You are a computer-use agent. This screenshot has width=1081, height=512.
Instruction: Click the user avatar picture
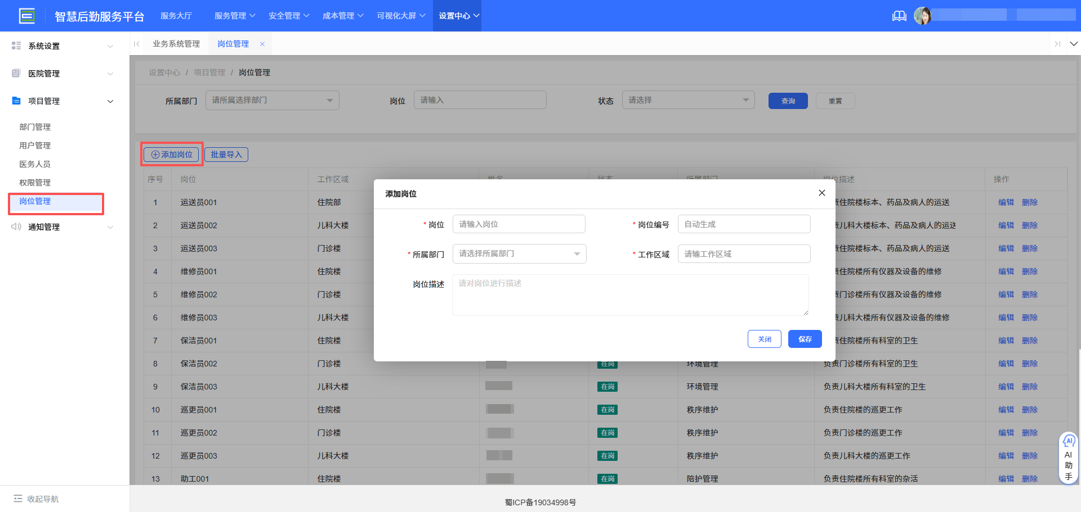point(922,16)
